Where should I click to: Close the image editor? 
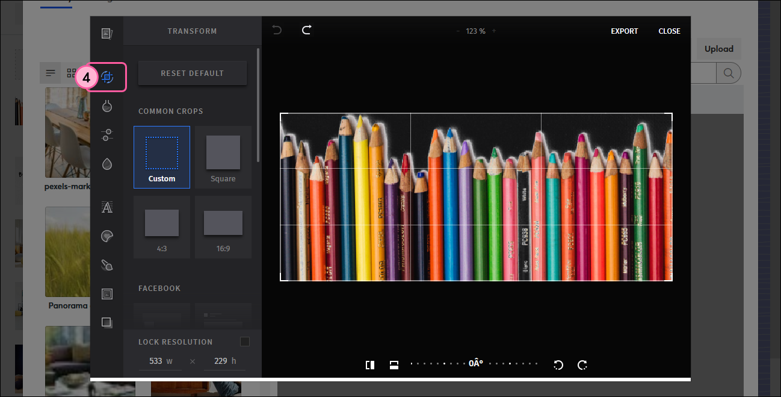coord(670,31)
